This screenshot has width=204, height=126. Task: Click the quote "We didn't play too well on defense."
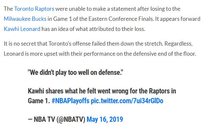click(x=75, y=73)
